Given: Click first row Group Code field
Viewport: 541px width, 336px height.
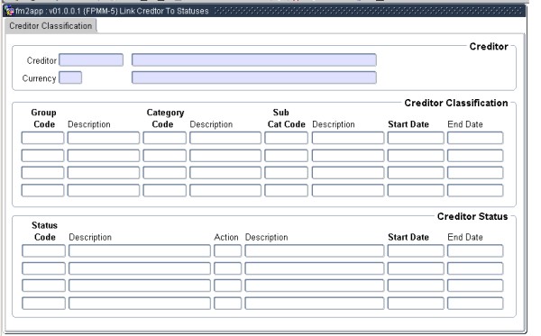Looking at the screenshot, I should click(42, 138).
